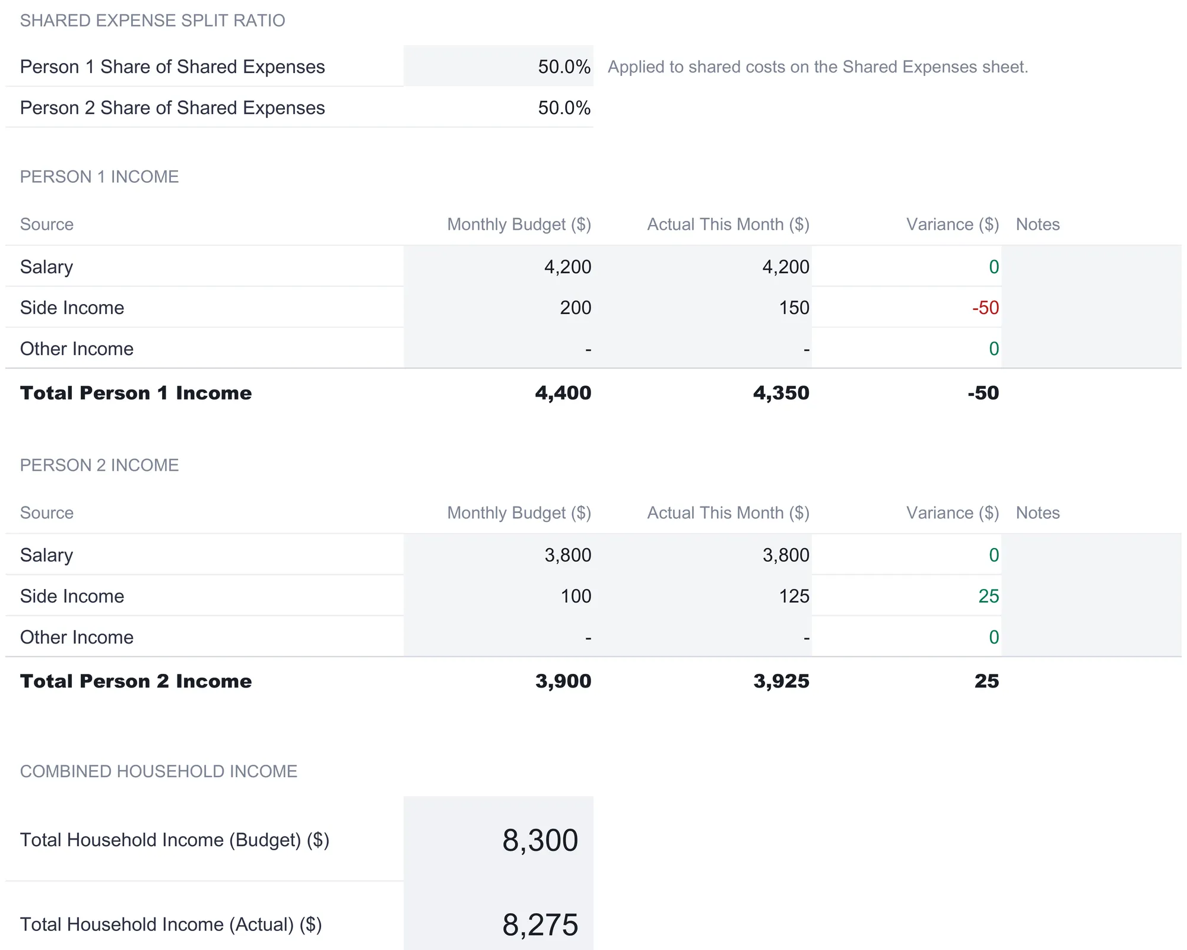The height and width of the screenshot is (950, 1187).
Task: Select Person 2 Share of Shared Expenses value
Action: pos(499,107)
